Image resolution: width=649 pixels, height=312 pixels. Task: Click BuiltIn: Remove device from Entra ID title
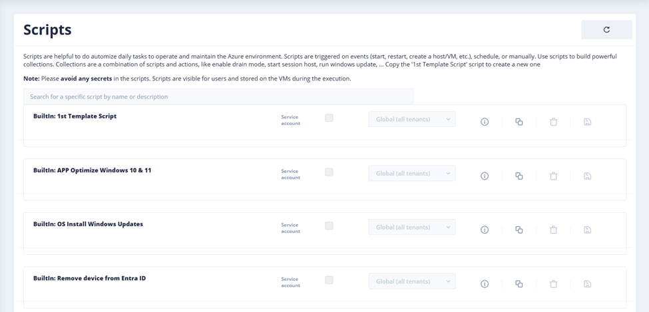(x=89, y=278)
